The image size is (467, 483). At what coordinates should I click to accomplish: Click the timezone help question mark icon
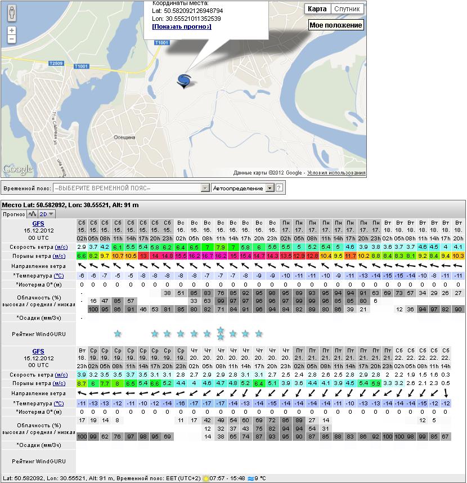click(280, 187)
